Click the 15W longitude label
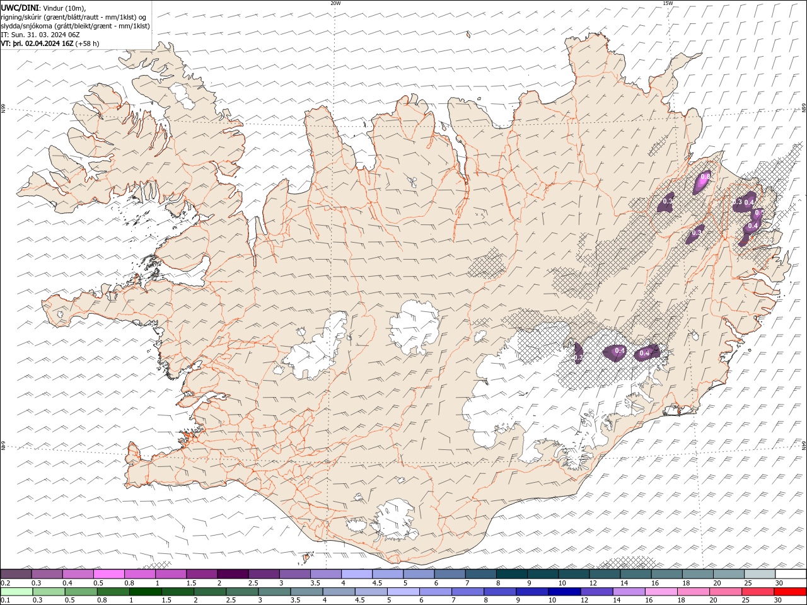Image resolution: width=807 pixels, height=605 pixels. pyautogui.click(x=667, y=3)
